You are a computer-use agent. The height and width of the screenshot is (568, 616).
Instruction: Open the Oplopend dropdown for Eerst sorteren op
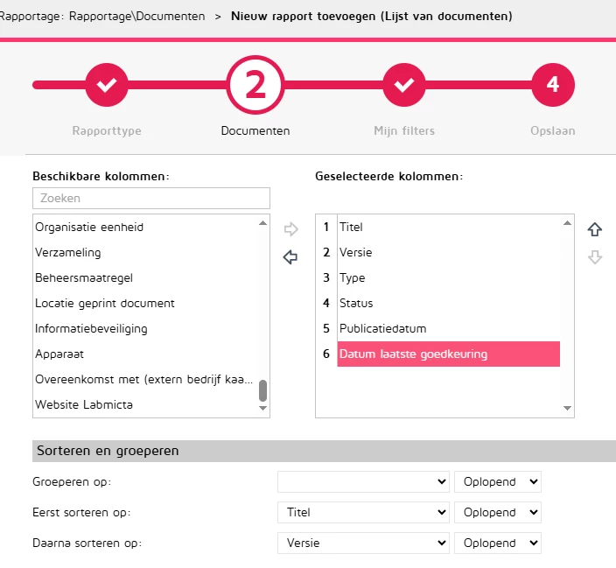[x=498, y=512]
